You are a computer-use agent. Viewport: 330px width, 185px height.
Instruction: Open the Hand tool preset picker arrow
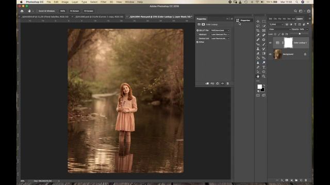click(x=33, y=11)
